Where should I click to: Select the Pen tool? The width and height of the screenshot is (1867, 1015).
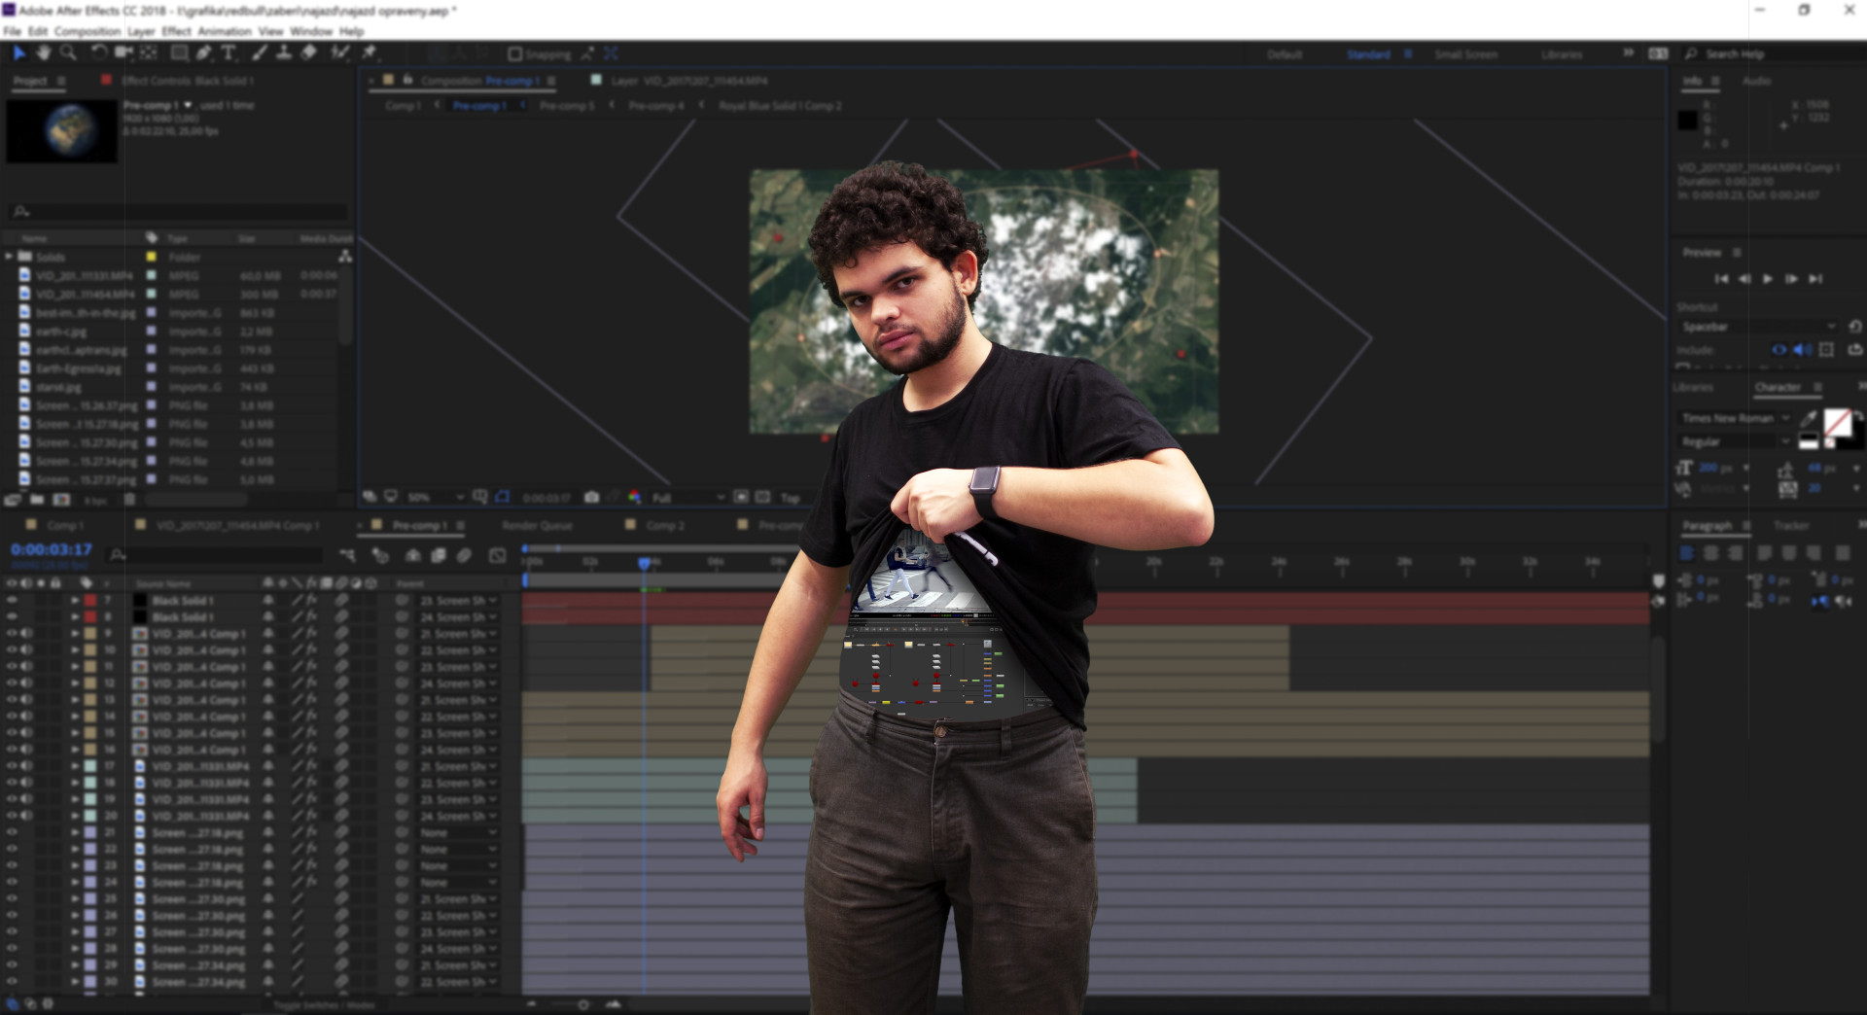point(204,52)
